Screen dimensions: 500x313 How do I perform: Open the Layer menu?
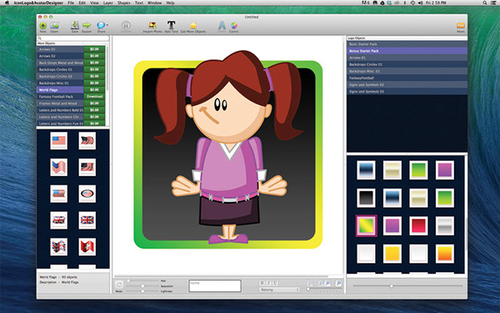pos(108,3)
